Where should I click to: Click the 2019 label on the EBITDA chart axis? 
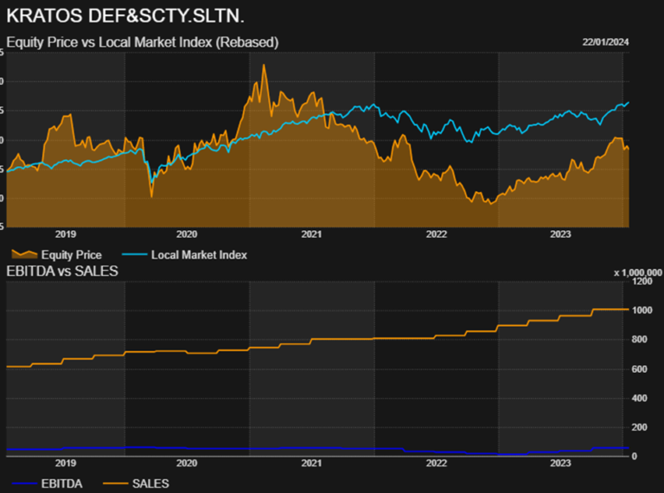point(66,463)
